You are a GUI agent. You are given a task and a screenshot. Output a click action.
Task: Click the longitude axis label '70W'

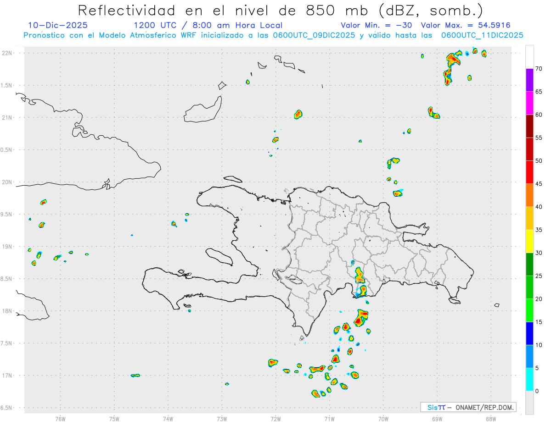[x=383, y=419]
